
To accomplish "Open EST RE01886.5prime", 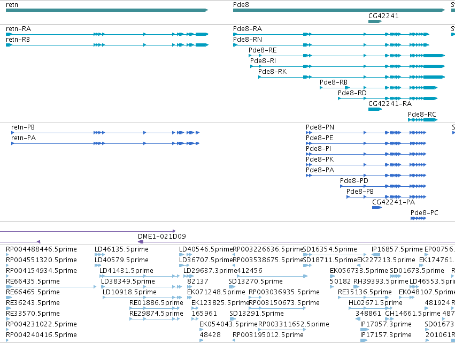I will click(x=157, y=303).
